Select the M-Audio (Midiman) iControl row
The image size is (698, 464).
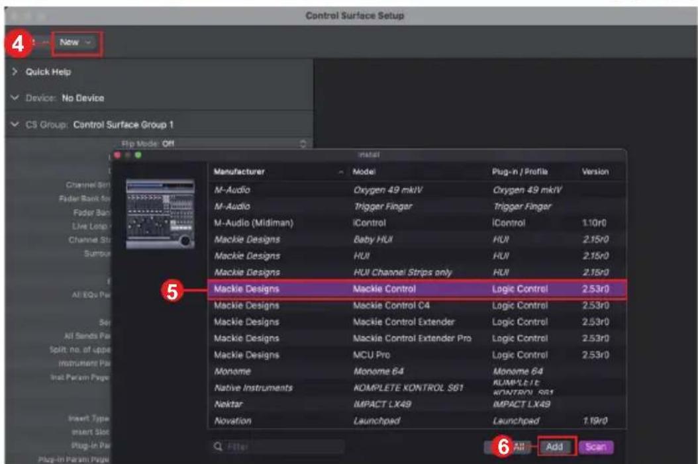tap(417, 223)
